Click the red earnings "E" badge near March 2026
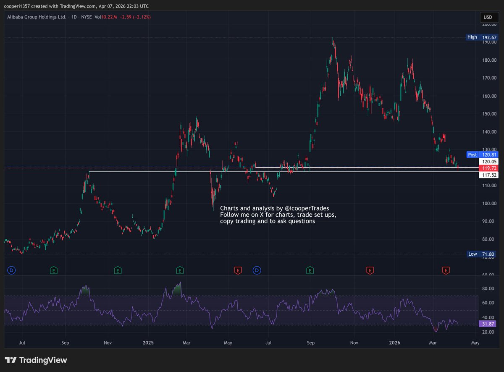 coord(446,270)
